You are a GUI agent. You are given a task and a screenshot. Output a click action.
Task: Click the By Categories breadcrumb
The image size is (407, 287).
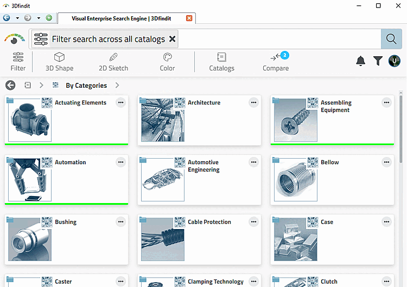pyautogui.click(x=86, y=86)
